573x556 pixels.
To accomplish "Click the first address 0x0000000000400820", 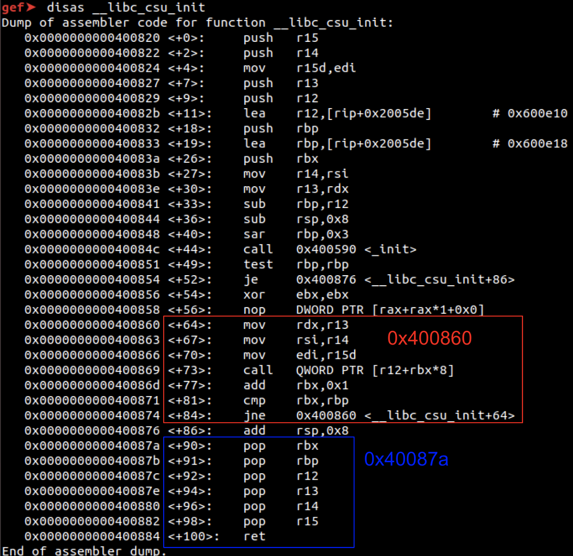I will [x=92, y=38].
